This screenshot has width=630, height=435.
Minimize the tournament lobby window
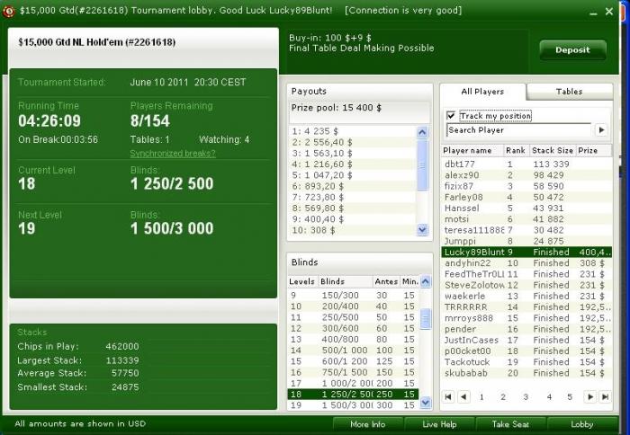click(593, 12)
